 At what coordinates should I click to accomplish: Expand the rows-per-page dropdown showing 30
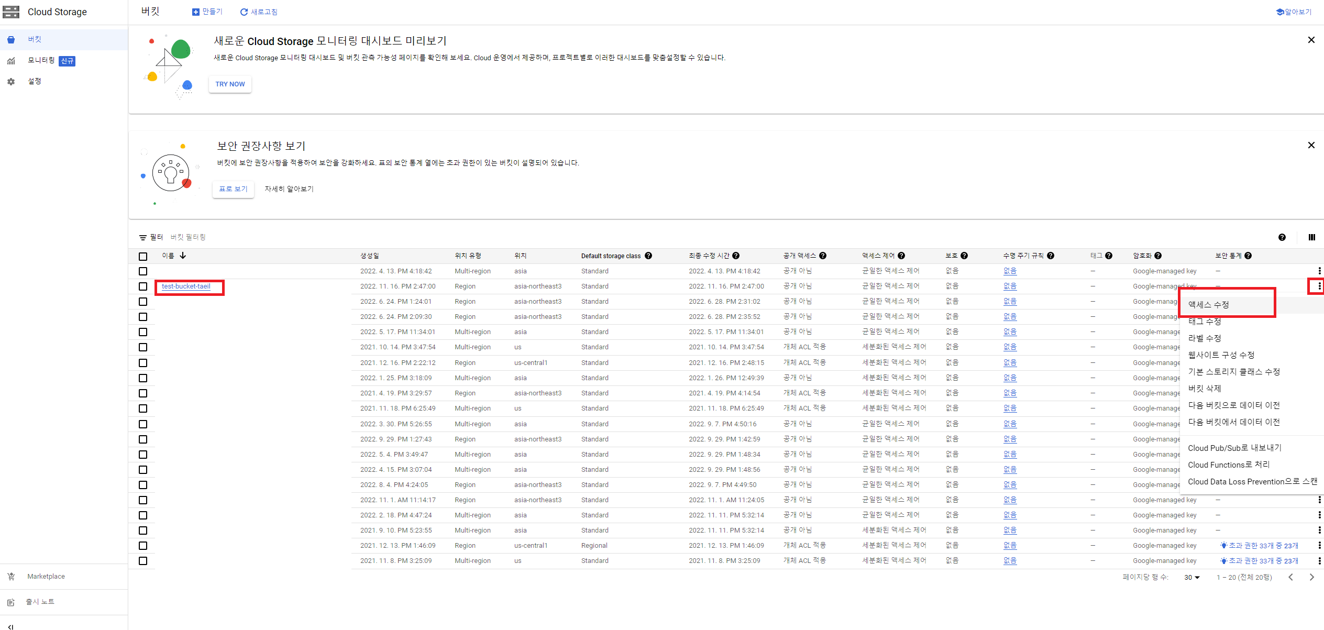click(1191, 577)
